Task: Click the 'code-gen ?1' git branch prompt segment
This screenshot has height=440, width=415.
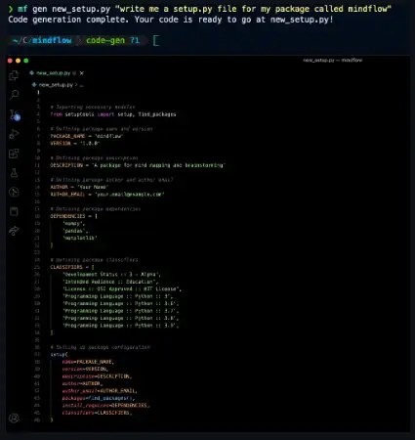Action: coord(112,40)
